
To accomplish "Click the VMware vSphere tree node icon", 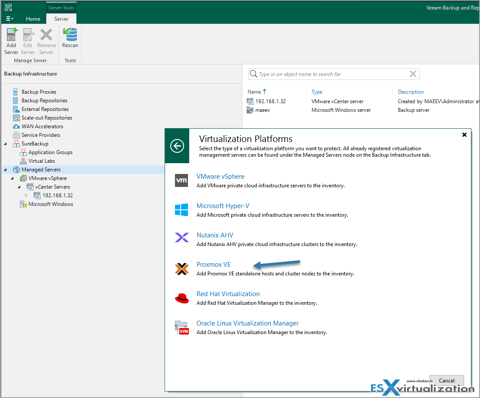I will (x=23, y=178).
